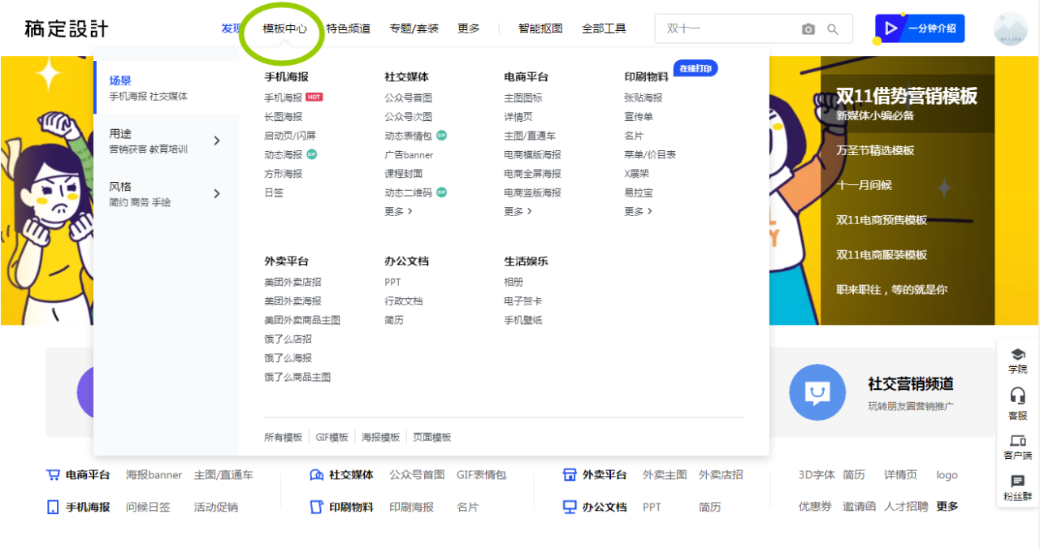Open the 特色频道 navigation menu
This screenshot has width=1040, height=549.
pos(348,28)
